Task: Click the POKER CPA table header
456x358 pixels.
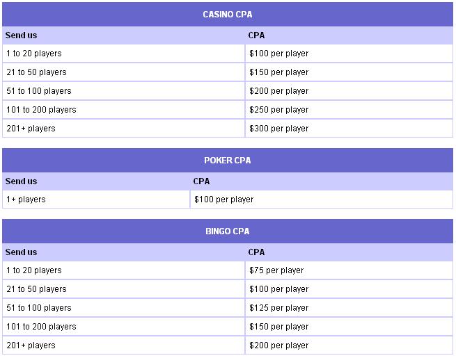Action: pyautogui.click(x=228, y=161)
